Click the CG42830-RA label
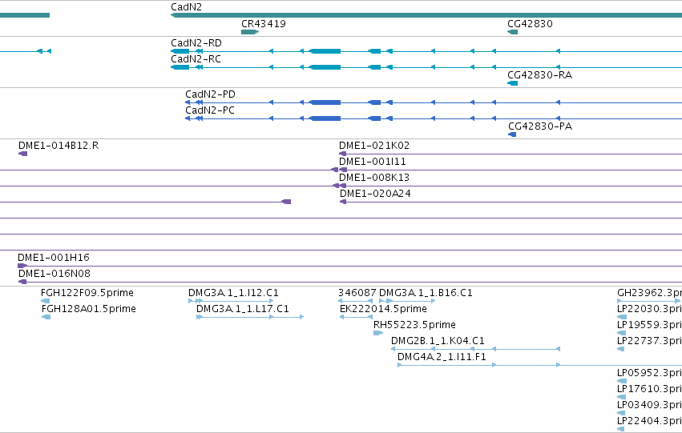The height and width of the screenshot is (433, 682). (x=540, y=75)
